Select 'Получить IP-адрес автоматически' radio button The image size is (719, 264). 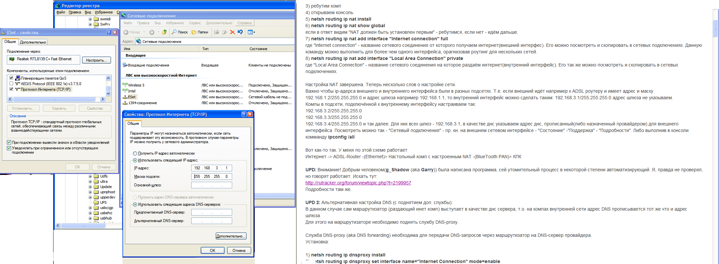pyautogui.click(x=135, y=153)
